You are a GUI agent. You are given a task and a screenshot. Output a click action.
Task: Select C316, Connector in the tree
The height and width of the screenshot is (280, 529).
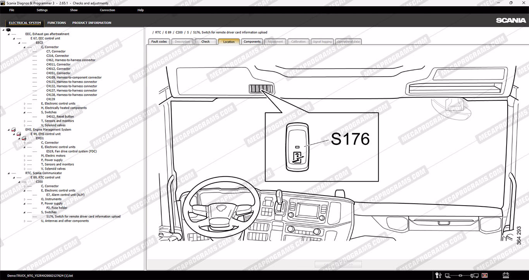tap(58, 56)
